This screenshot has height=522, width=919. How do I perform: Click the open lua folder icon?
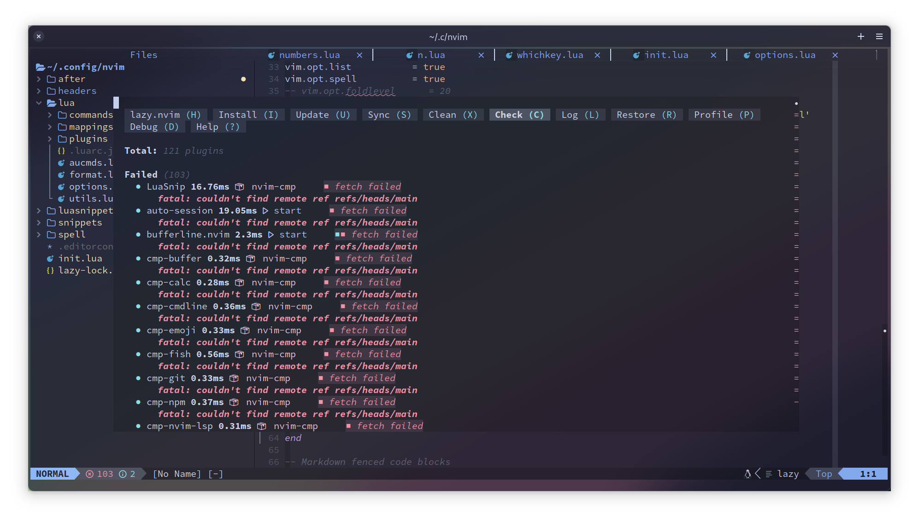click(x=52, y=103)
